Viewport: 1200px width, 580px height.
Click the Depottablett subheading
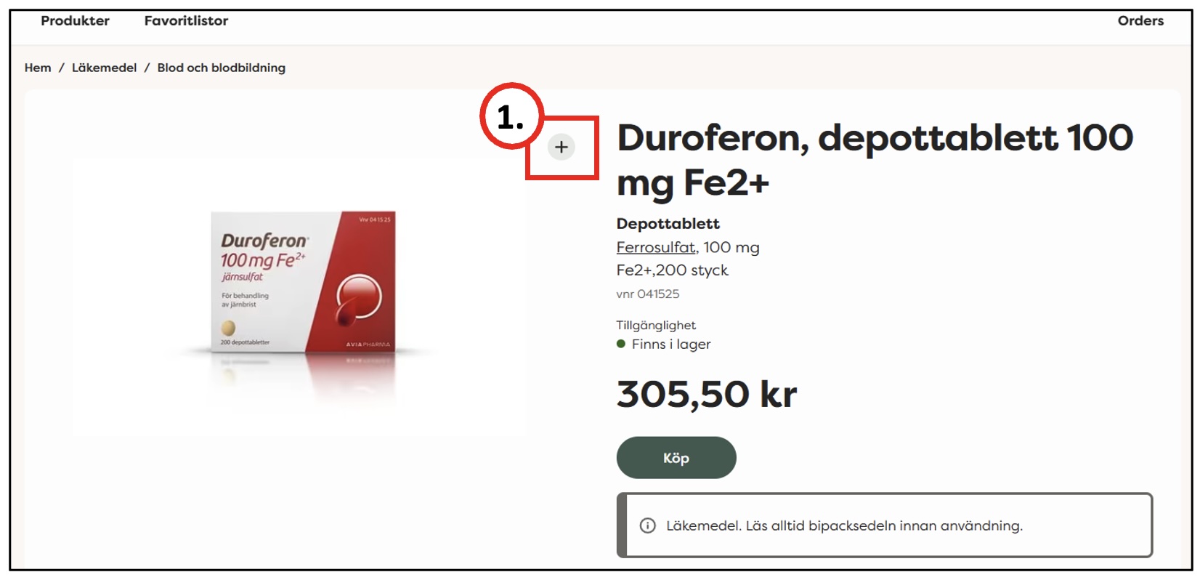click(668, 224)
